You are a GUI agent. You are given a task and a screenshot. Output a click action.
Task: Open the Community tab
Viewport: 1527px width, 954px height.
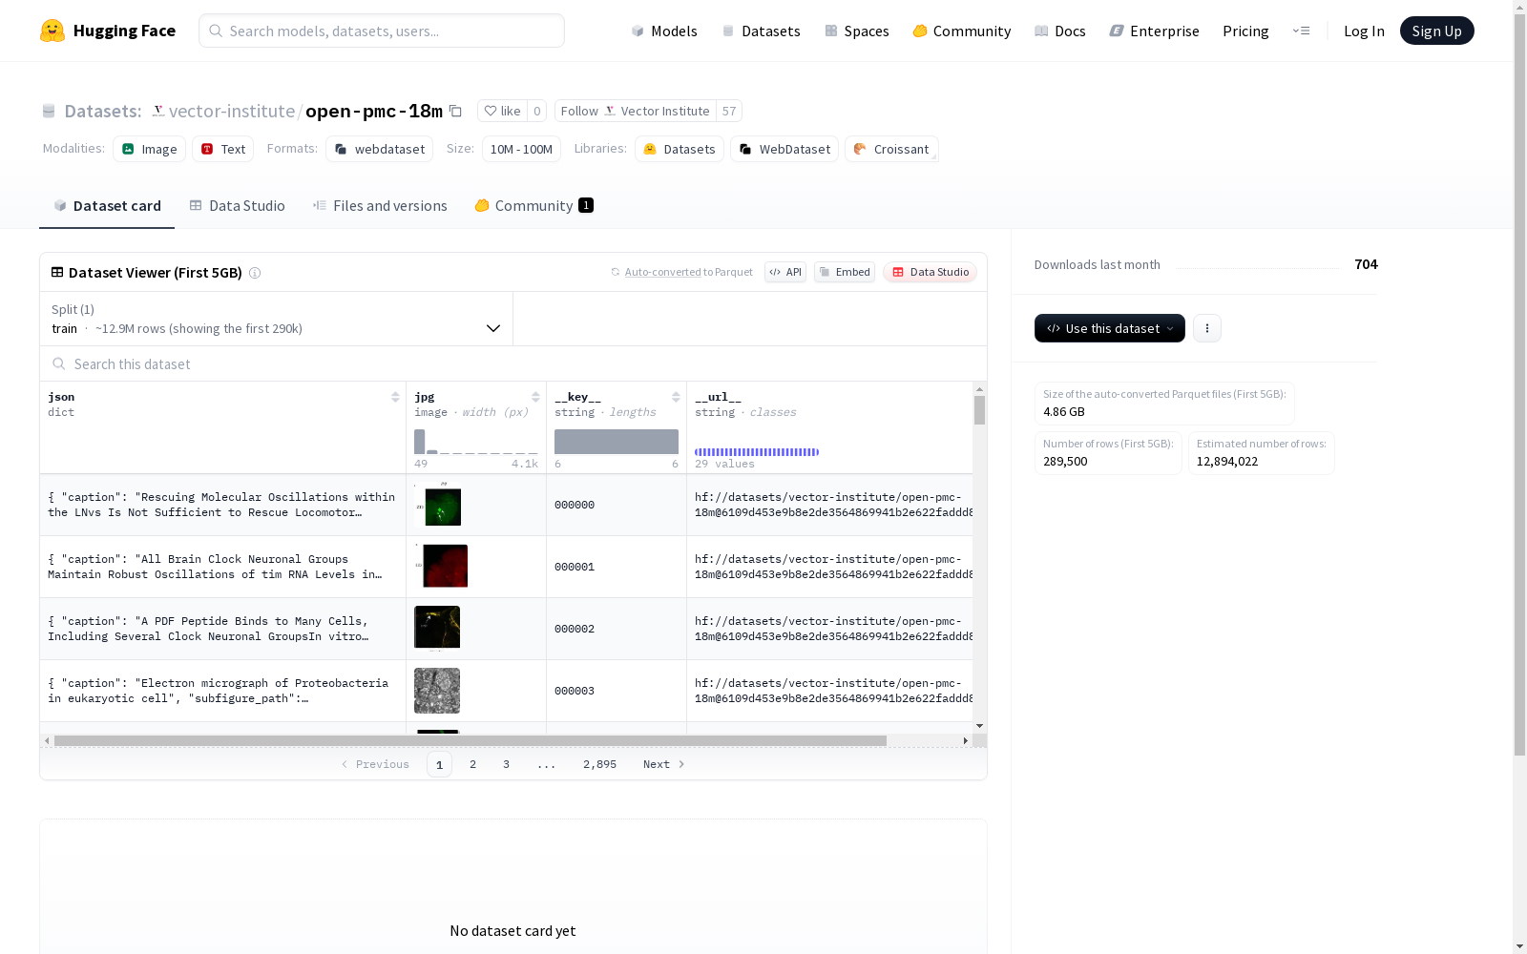pyautogui.click(x=533, y=206)
